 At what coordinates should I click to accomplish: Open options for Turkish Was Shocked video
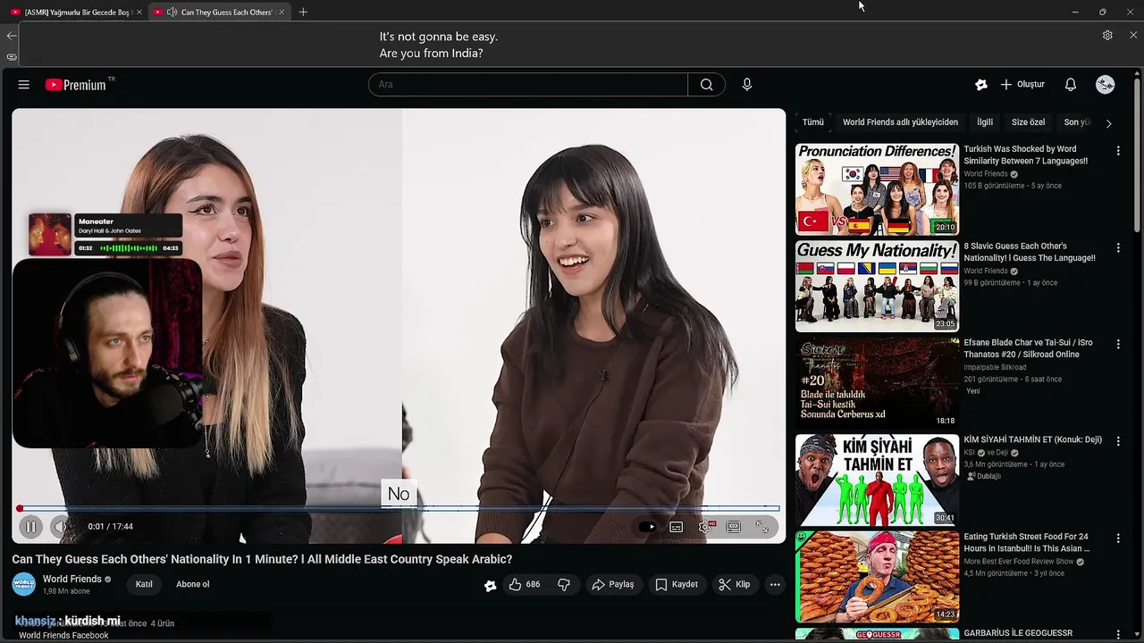pos(1118,151)
